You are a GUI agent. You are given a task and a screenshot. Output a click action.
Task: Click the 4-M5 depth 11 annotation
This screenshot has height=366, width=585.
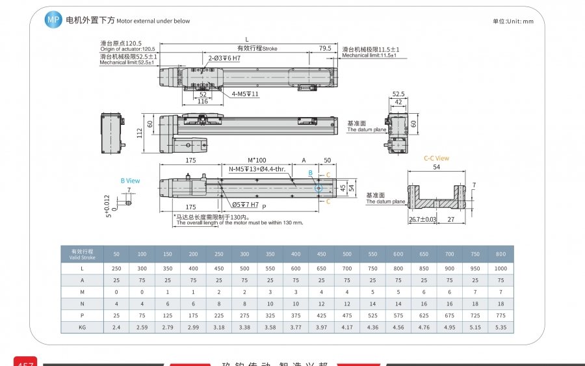click(245, 94)
